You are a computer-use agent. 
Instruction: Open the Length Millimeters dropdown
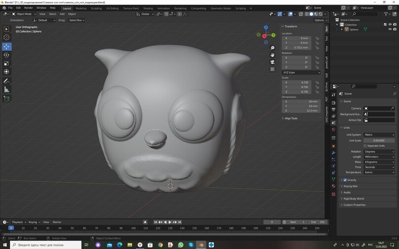[x=379, y=157]
